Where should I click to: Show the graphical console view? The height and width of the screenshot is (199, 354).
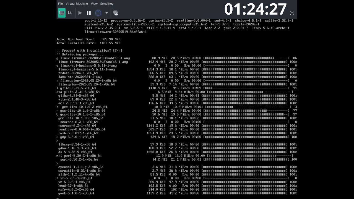[62, 13]
